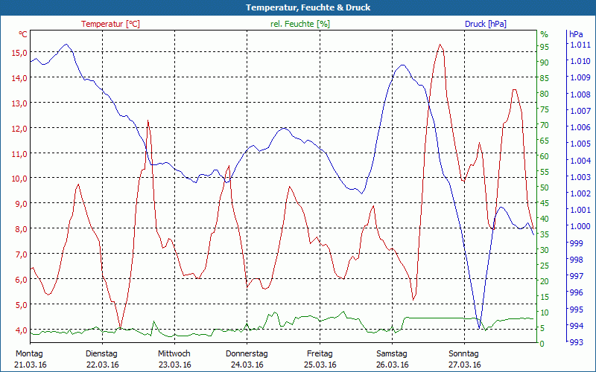This screenshot has height=372, width=596.
Task: Click the Mittwoch 23.03.16 date label
Action: click(x=174, y=359)
